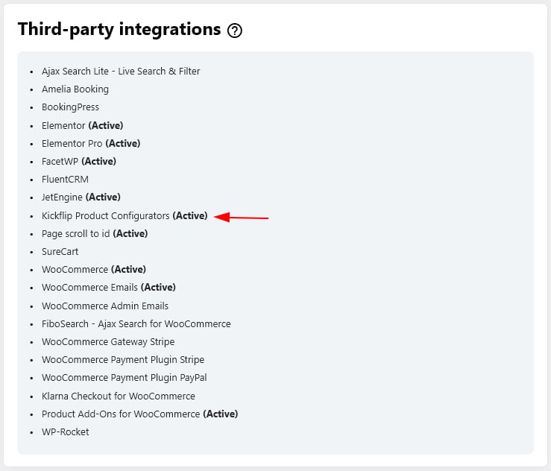Select WooCommerce Admin Emails entry
The width and height of the screenshot is (551, 471).
[x=105, y=306]
